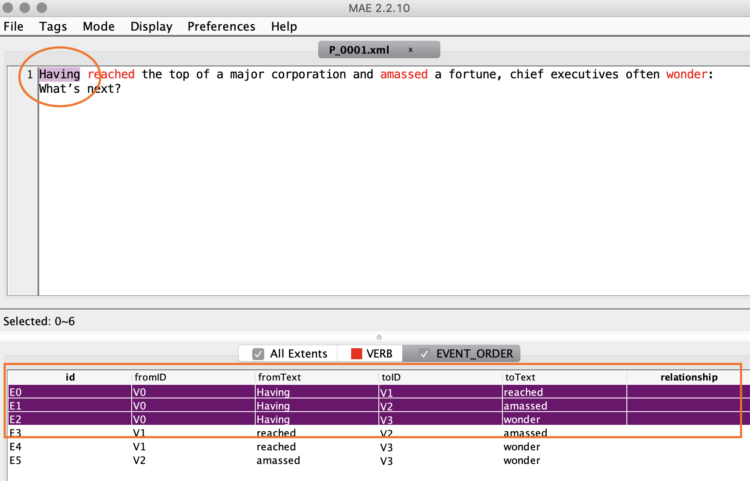Click toID V3 in row E4
This screenshot has height=481, width=750.
[441, 447]
